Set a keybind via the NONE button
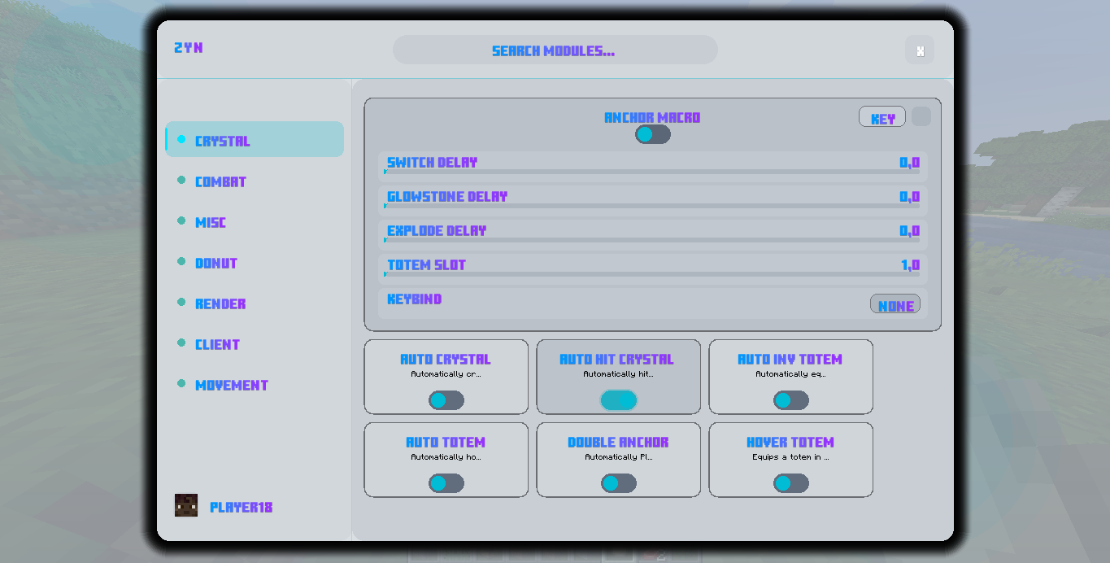This screenshot has height=563, width=1110. click(x=895, y=304)
